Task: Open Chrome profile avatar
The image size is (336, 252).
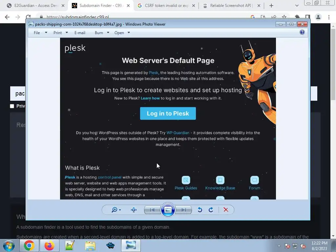Action: coord(318,17)
